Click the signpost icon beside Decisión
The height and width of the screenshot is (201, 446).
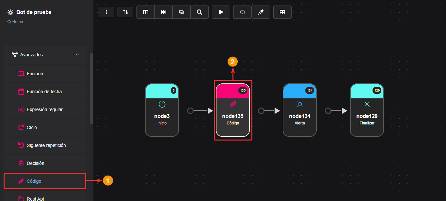tap(21, 163)
